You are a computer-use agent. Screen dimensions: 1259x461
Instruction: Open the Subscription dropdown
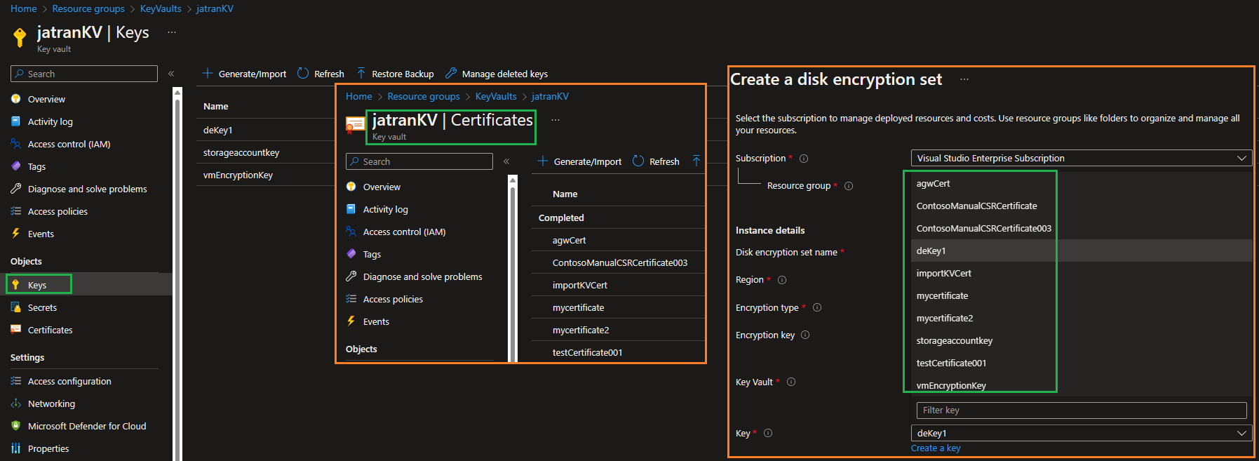click(1081, 158)
